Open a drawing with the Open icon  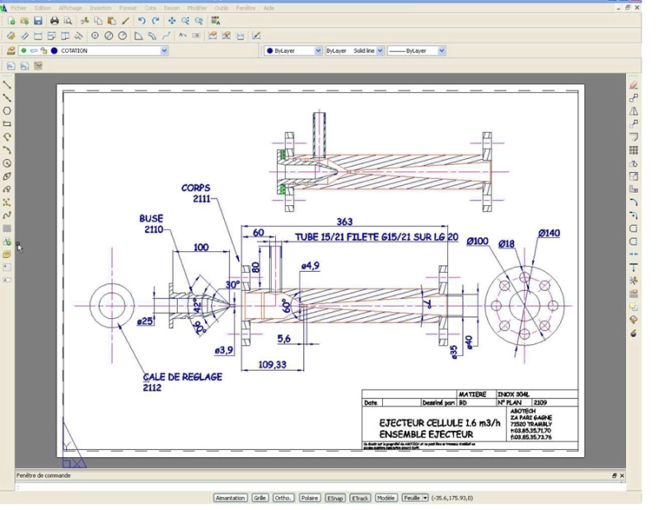click(25, 21)
